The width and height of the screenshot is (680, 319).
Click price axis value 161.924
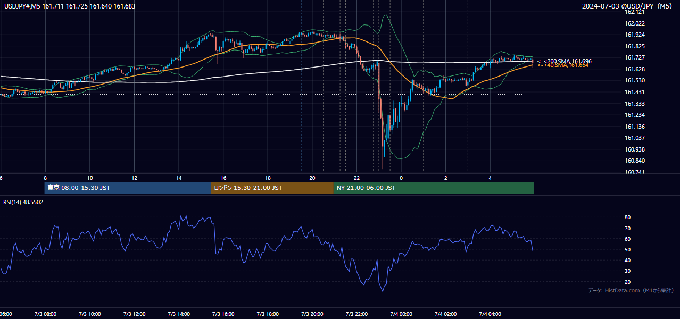point(634,35)
